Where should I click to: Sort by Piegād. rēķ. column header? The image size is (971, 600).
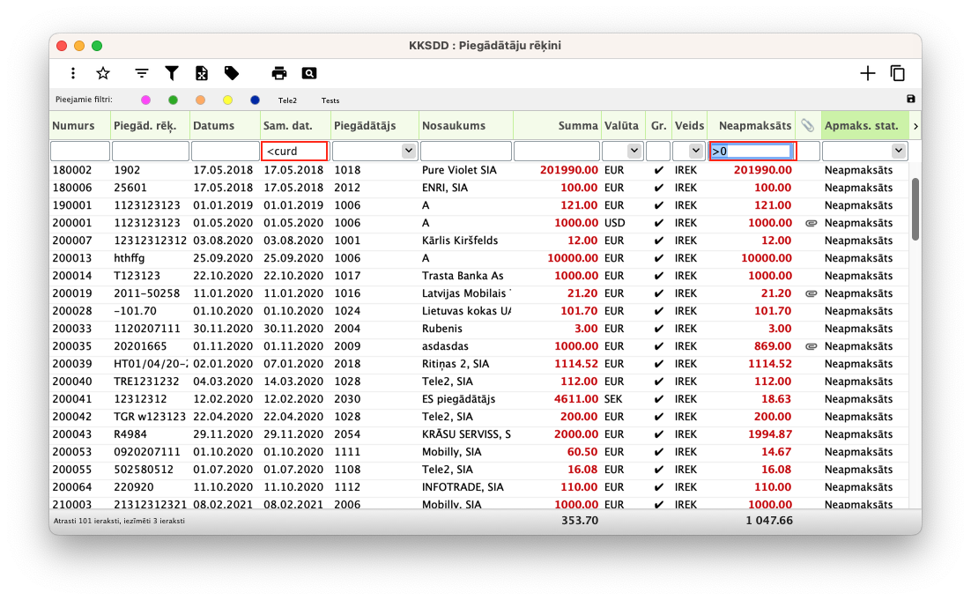click(145, 126)
